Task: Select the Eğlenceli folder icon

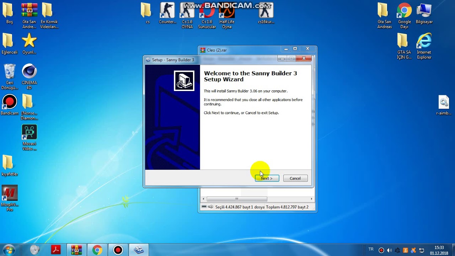Action: 10,44
